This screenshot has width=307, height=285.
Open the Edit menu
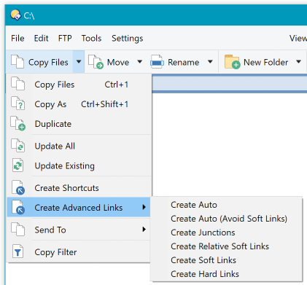coord(41,39)
